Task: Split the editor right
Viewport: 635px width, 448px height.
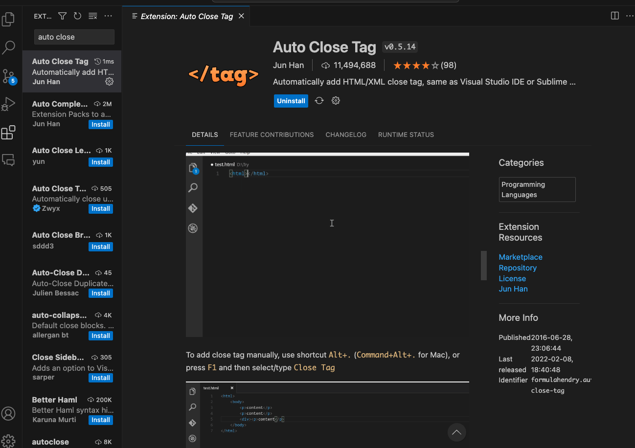Action: click(x=615, y=16)
